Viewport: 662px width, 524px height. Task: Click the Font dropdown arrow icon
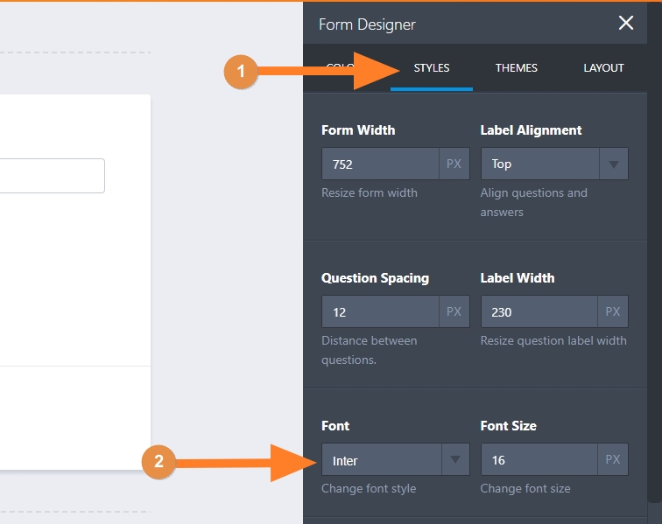pyautogui.click(x=454, y=460)
